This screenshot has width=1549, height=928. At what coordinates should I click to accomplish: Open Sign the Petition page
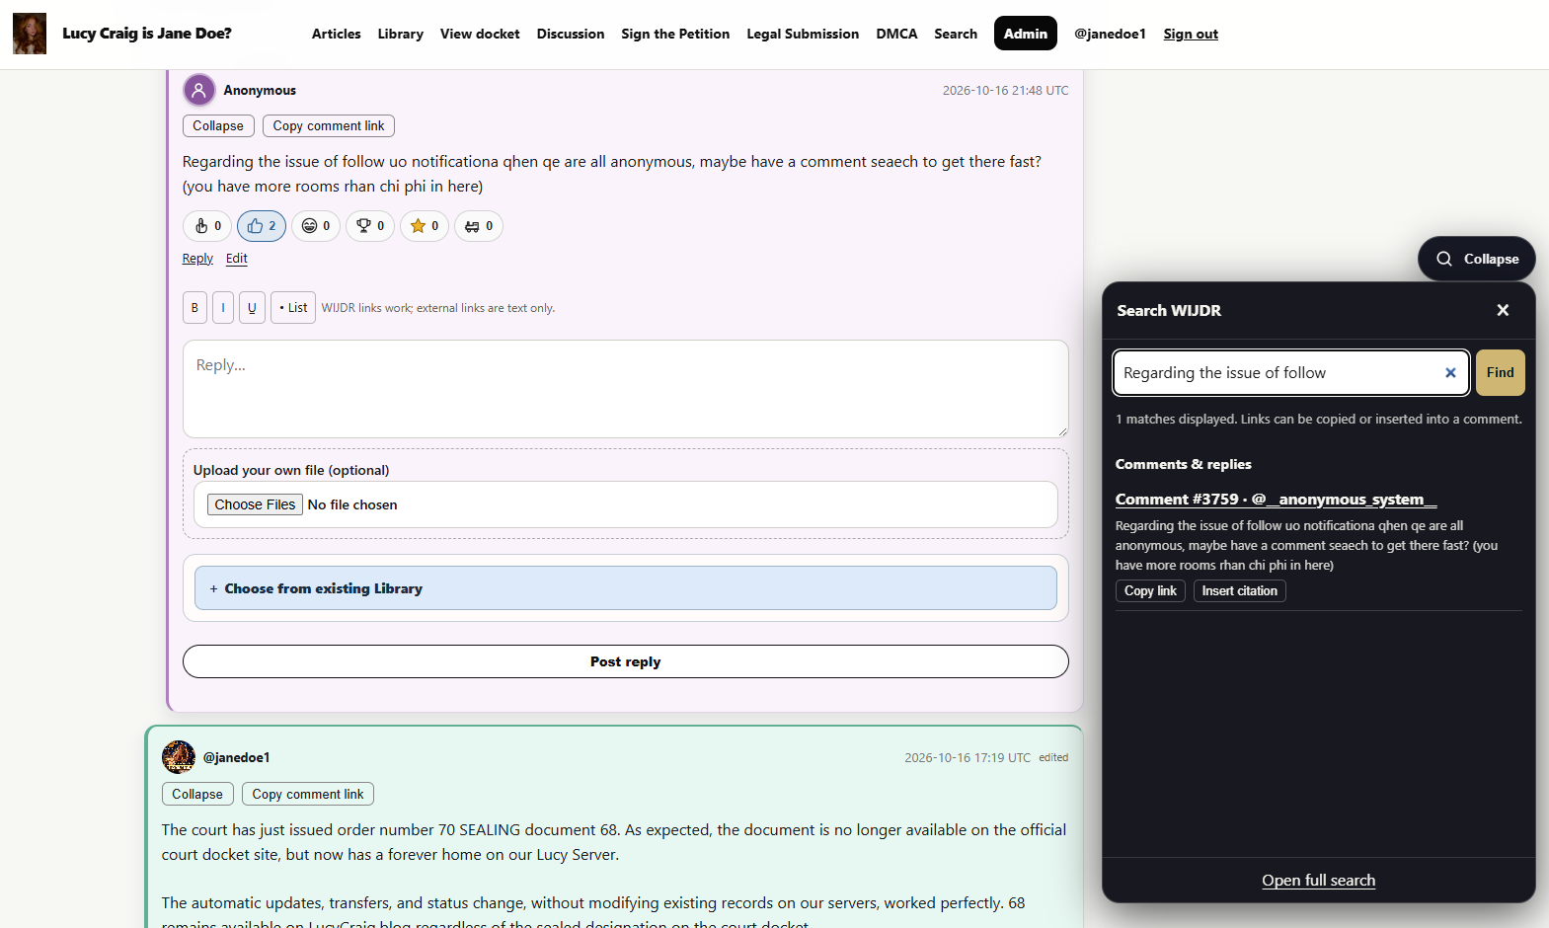tap(675, 34)
